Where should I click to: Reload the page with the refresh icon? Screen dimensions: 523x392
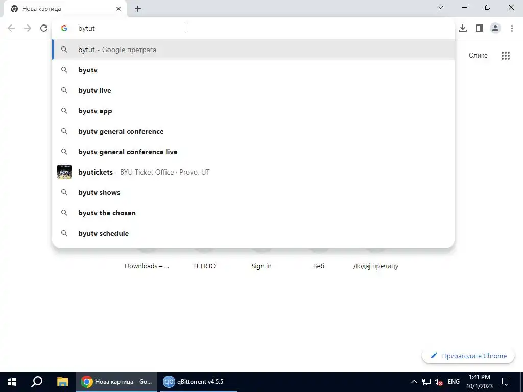(x=44, y=29)
